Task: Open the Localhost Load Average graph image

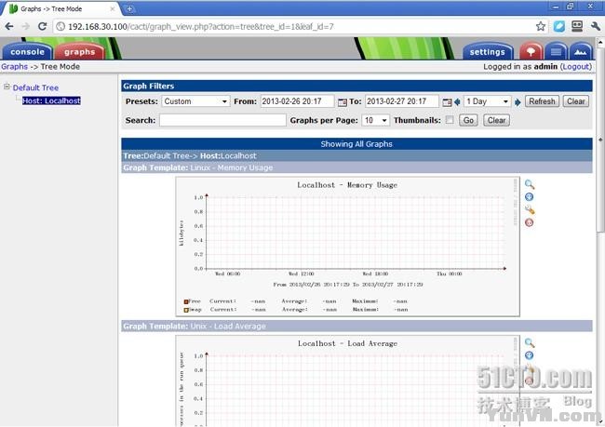Action: point(347,380)
